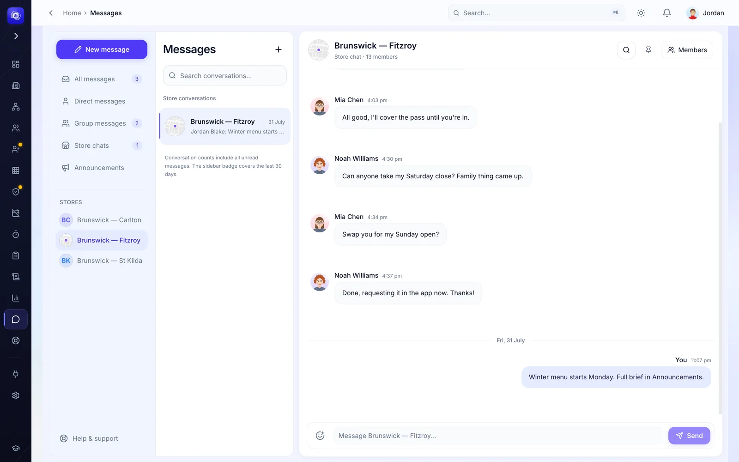The width and height of the screenshot is (739, 462).
Task: Open Brunswick — Carlton store
Action: 102,220
